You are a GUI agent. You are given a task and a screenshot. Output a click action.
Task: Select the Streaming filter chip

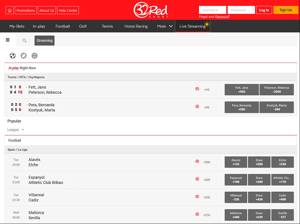44,40
